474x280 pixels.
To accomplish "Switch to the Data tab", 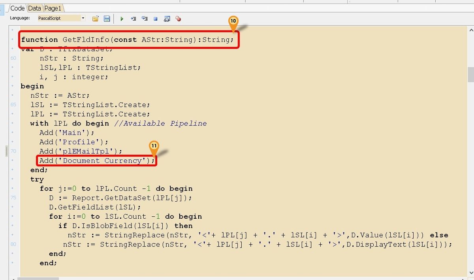I will pyautogui.click(x=34, y=8).
